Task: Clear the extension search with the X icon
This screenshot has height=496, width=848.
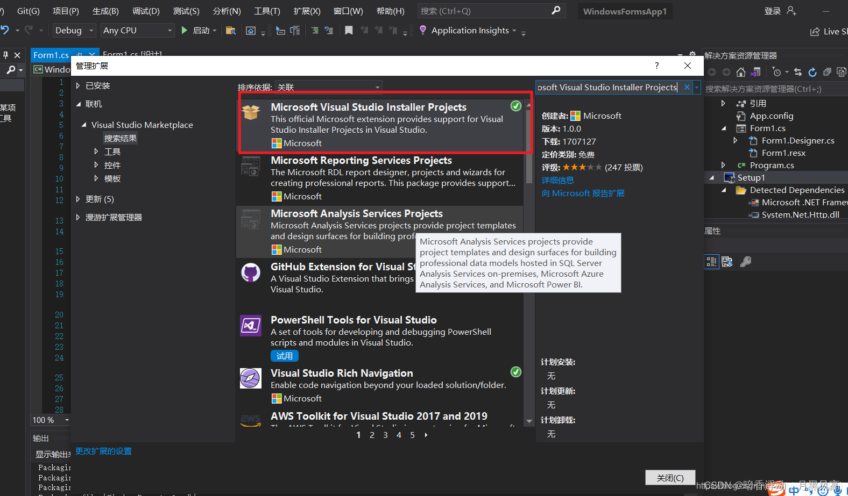Action: pyautogui.click(x=687, y=87)
